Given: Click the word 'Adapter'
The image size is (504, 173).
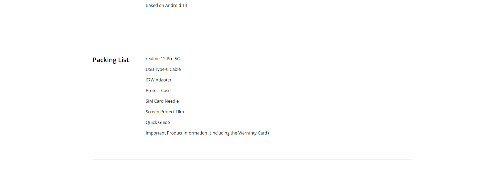Looking at the screenshot, I should (x=163, y=80).
